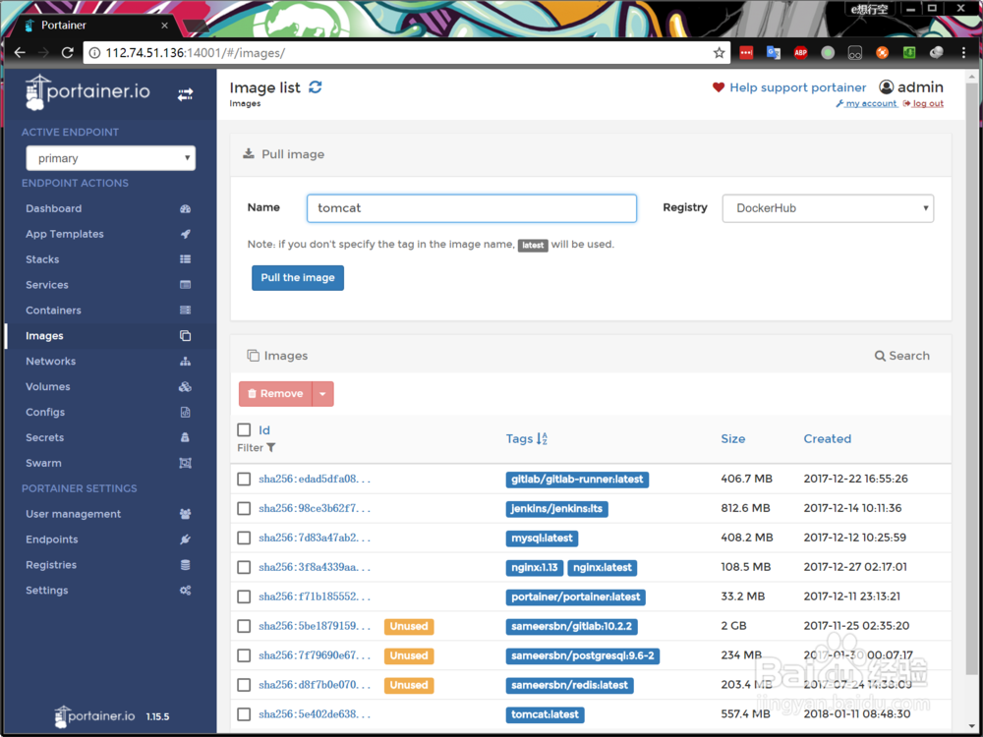Check the portainer/portainer:latest row checkbox
This screenshot has width=983, height=737.
[244, 596]
